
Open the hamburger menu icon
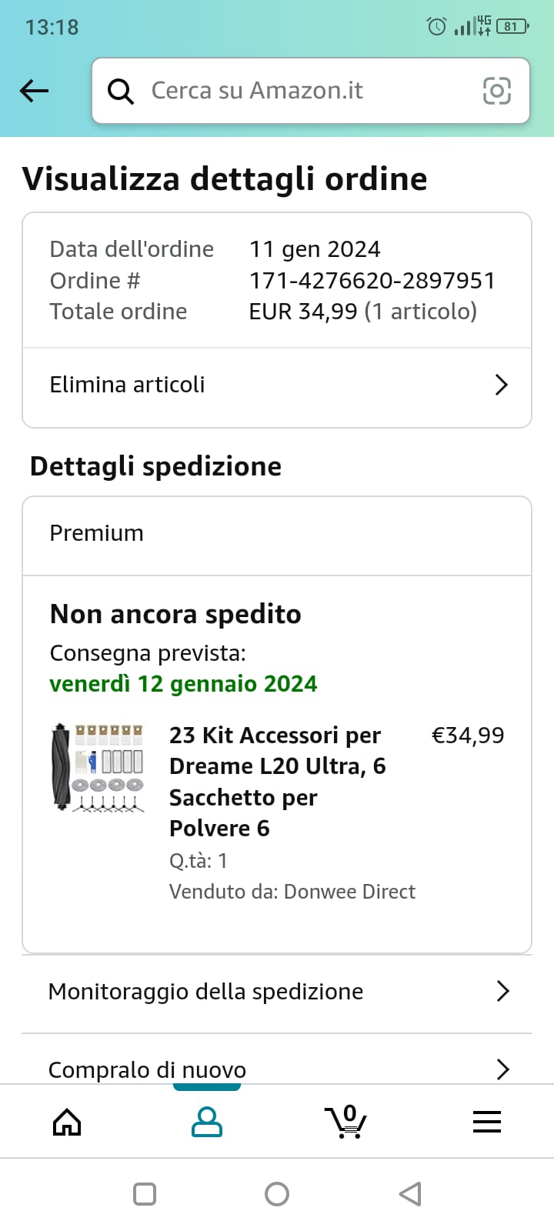486,1122
